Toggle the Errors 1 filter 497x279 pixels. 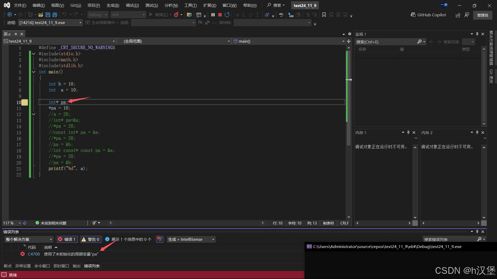(x=67, y=239)
